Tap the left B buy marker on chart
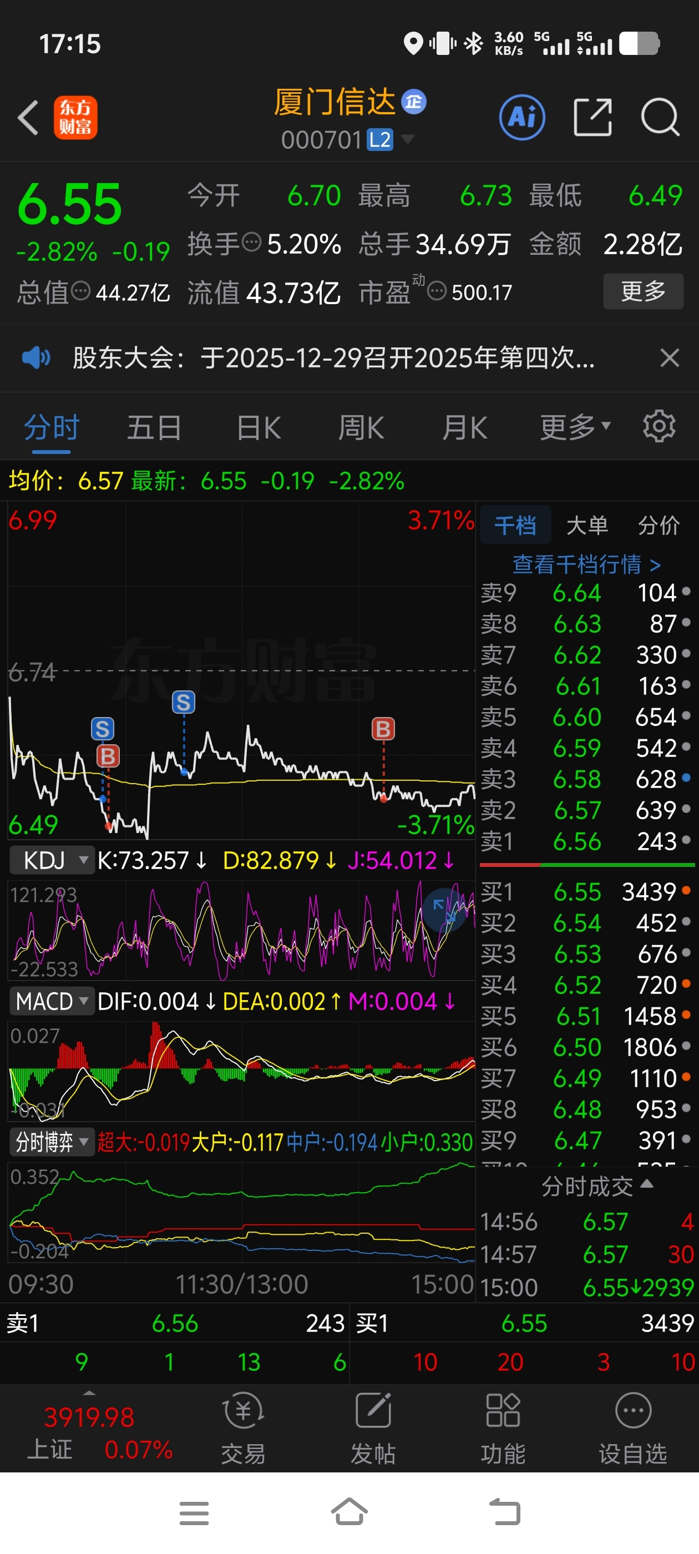This screenshot has width=699, height=1554. click(109, 756)
